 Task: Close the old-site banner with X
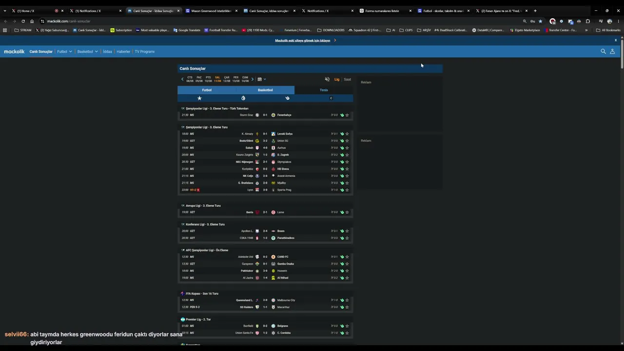click(x=616, y=40)
